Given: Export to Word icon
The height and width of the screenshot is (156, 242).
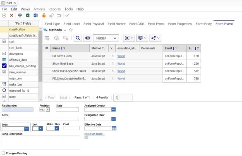Looking at the screenshot, I should pos(36,15).
